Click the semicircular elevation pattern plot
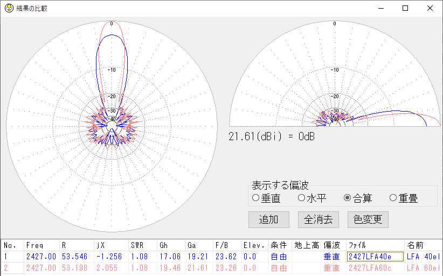This screenshot has width=443, height=276. tap(335, 81)
